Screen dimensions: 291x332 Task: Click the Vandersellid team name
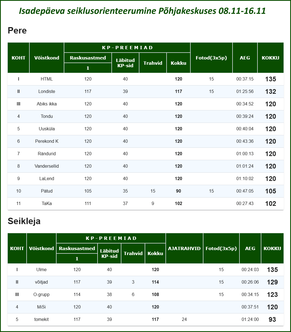coord(47,166)
